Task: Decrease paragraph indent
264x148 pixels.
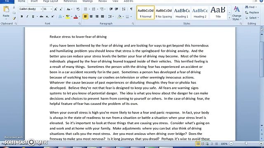Action: tap(111, 9)
